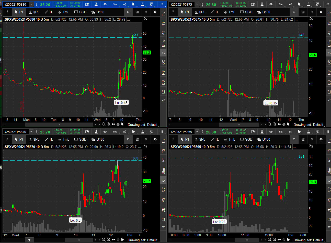This screenshot has height=243, width=331.
Task: Toggle the crosshair sync icon on the 5880 chart header
Action: tap(145, 19)
